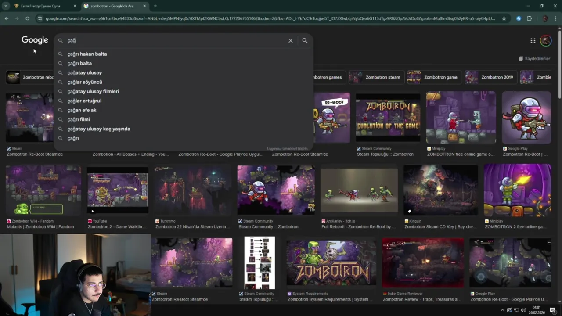Go to the Google logo homepage

[35, 40]
